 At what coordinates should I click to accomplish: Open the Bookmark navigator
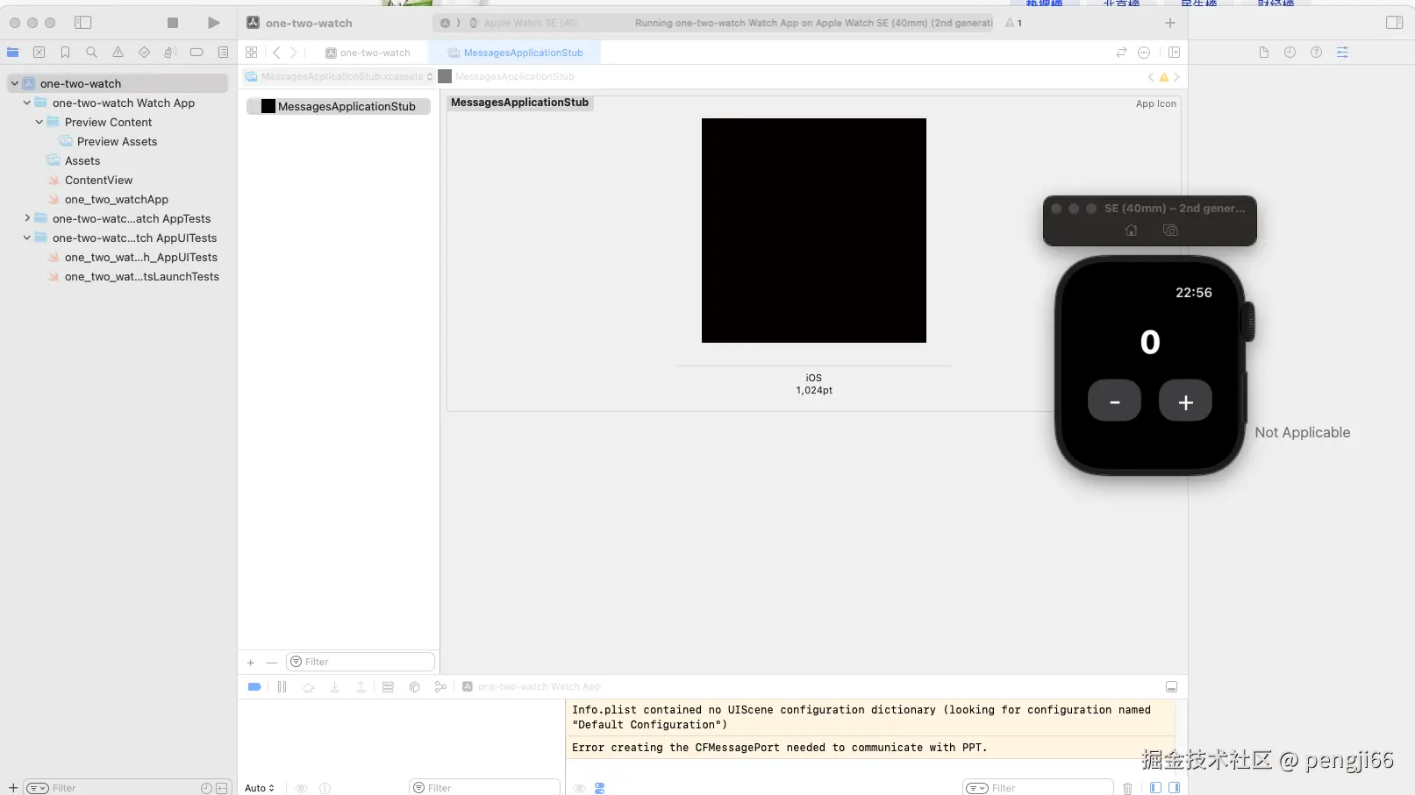pos(66,53)
